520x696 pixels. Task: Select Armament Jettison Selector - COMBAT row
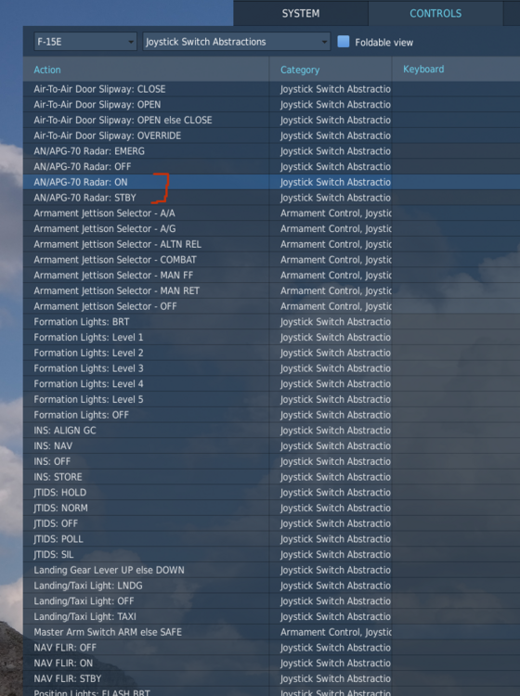(271, 260)
